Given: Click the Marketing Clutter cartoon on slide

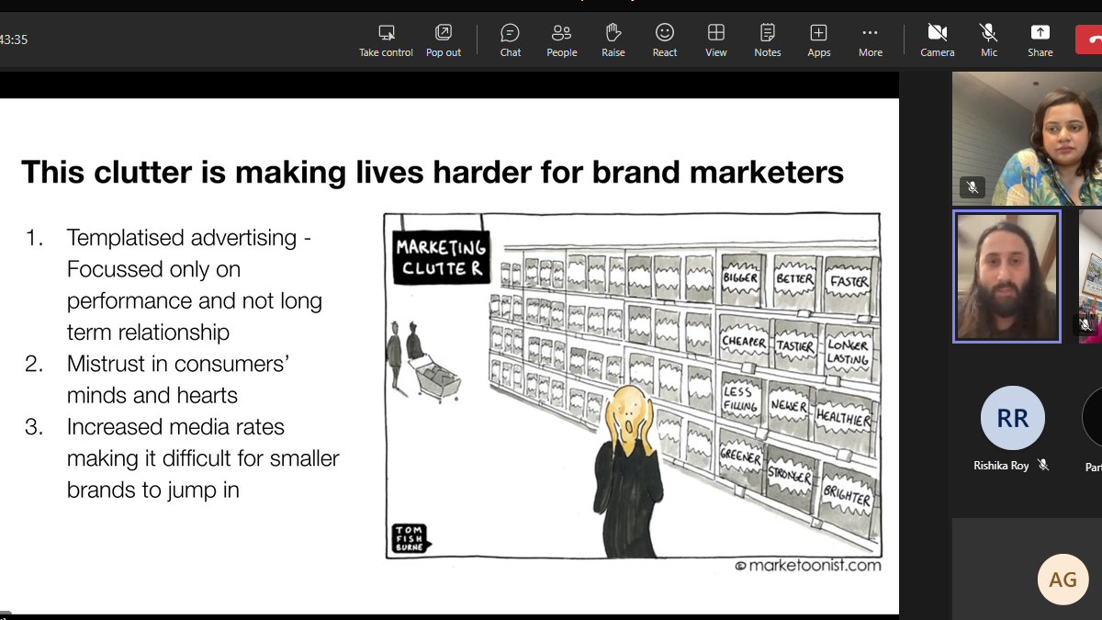Looking at the screenshot, I should click(x=633, y=386).
